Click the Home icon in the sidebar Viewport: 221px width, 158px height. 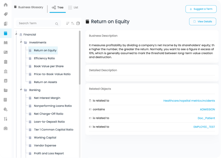[6, 5]
